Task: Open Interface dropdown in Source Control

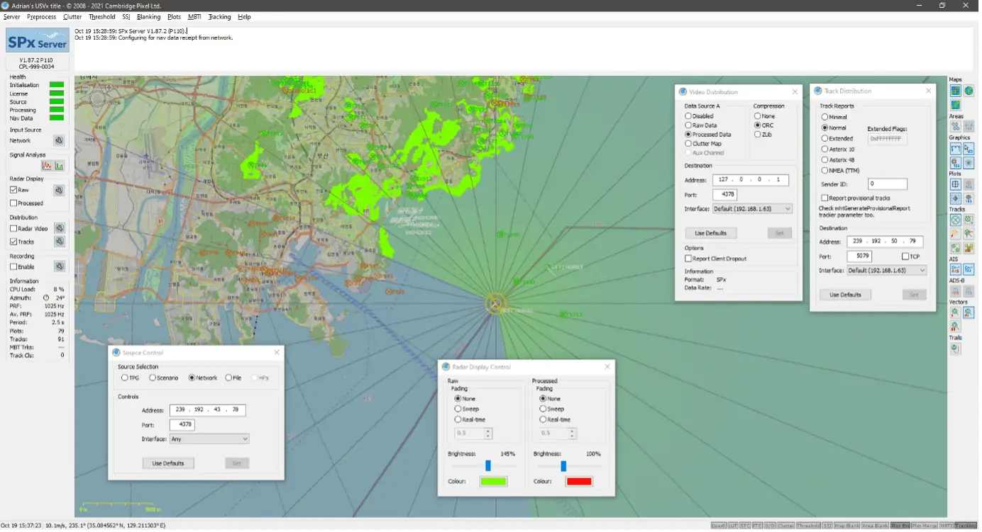Action: click(x=210, y=439)
